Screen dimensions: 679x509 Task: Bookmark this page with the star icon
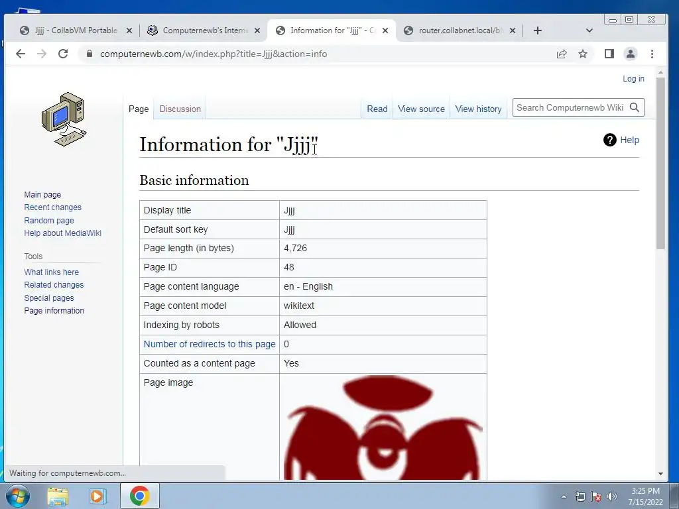click(583, 54)
